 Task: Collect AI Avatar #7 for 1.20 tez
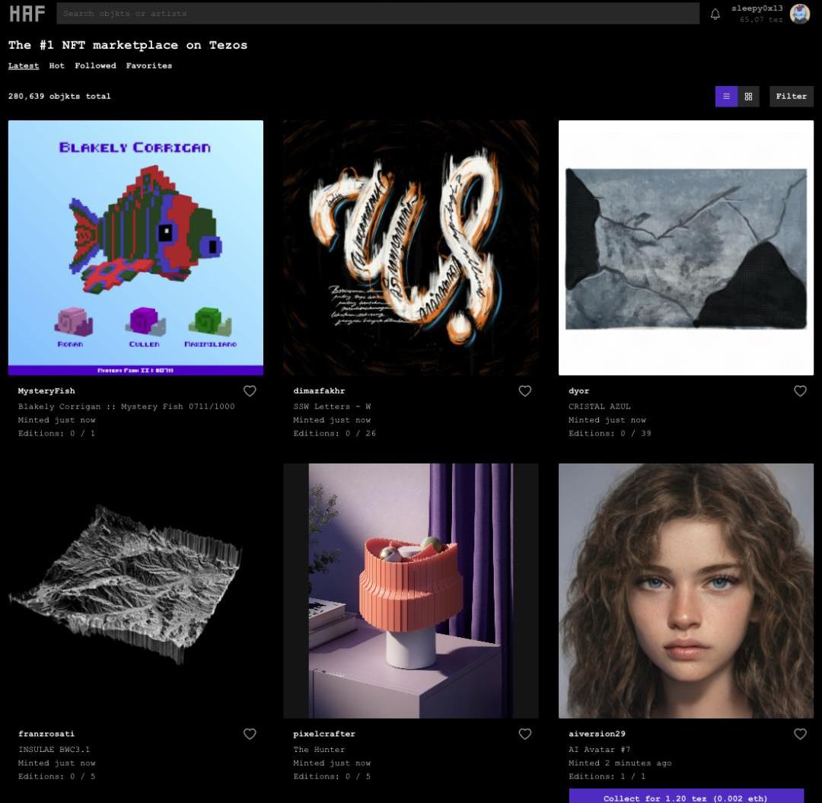pyautogui.click(x=686, y=795)
